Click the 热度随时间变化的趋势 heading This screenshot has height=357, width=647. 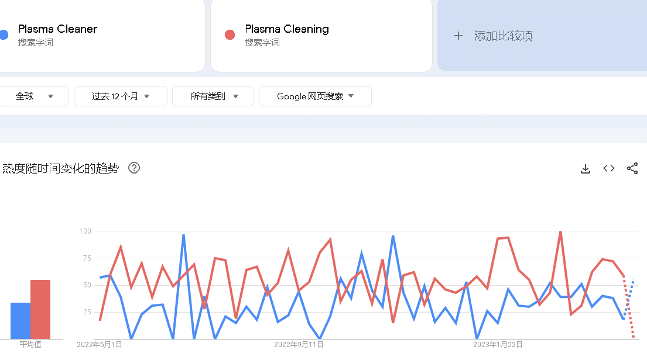[61, 168]
